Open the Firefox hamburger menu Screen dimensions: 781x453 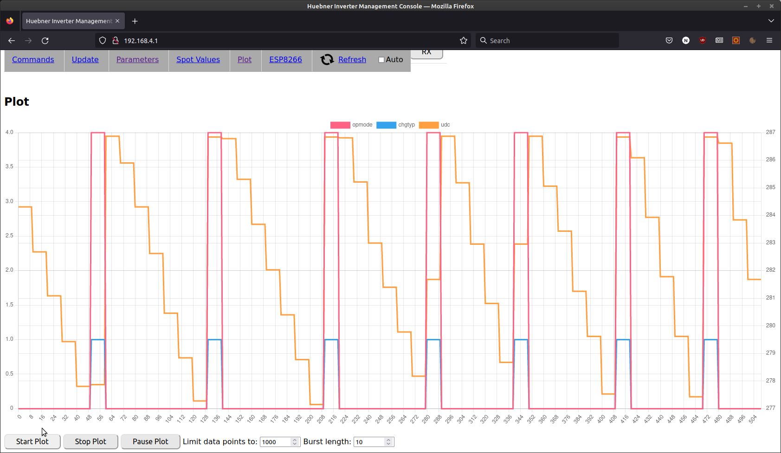(x=769, y=40)
